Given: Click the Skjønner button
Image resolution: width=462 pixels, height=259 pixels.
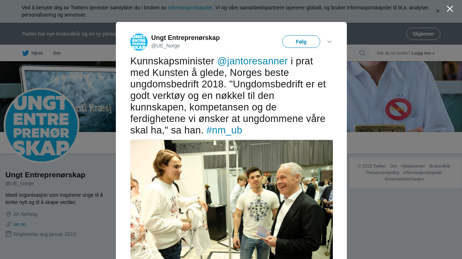Looking at the screenshot, I should pyautogui.click(x=423, y=34).
